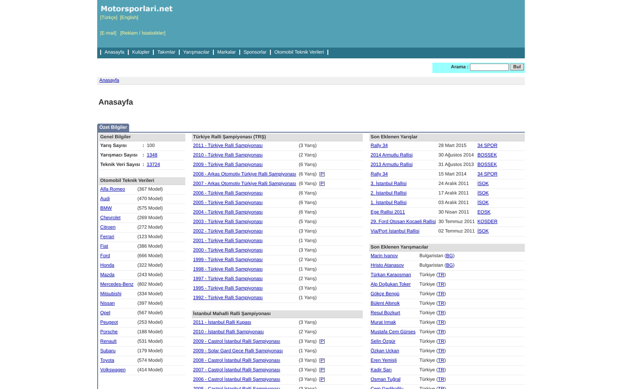Image resolution: width=622 pixels, height=389 pixels.
Task: Open driver Marin Ivanov's page
Action: point(384,255)
